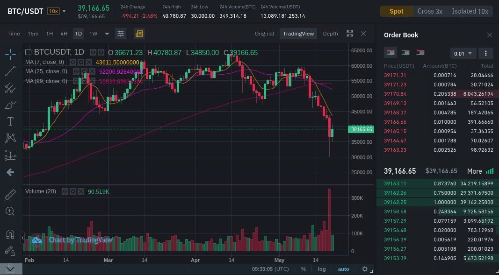
Task: Enable magnet mode snapping
Action: [10, 235]
